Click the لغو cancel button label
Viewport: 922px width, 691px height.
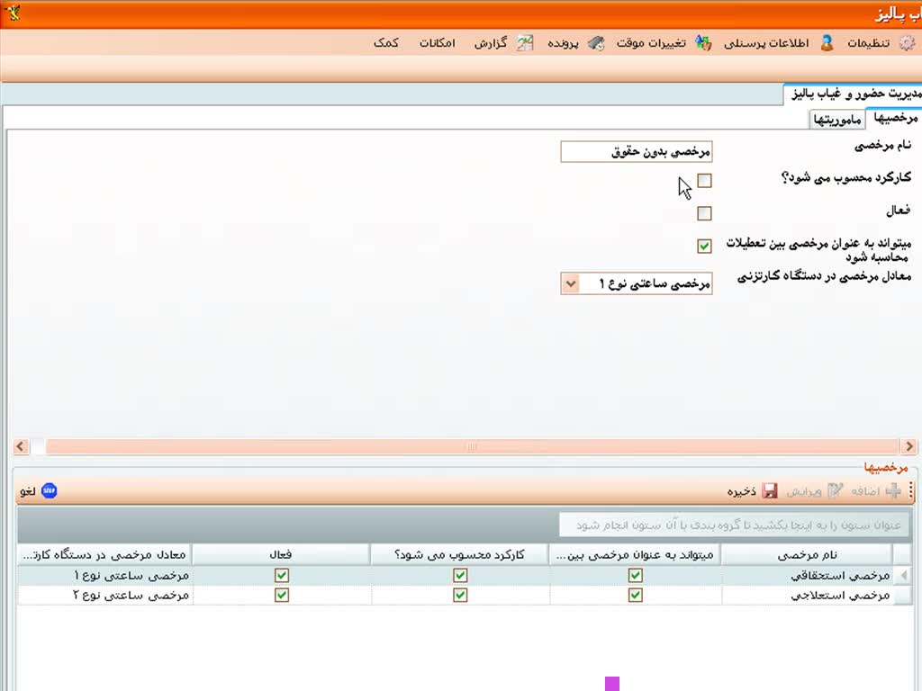point(28,490)
